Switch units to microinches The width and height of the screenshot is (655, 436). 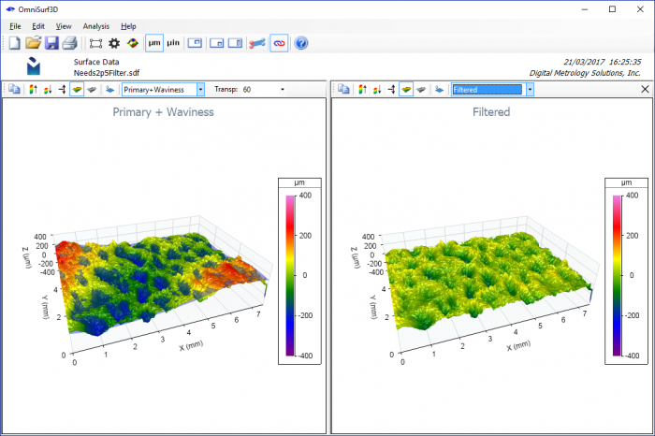(173, 43)
